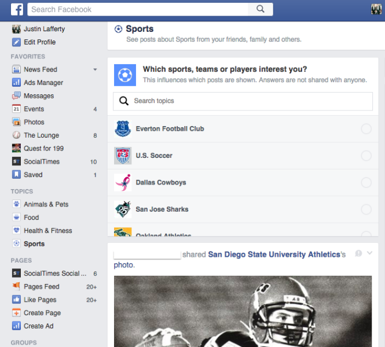Expand the News Feed dropdown arrow

95,70
